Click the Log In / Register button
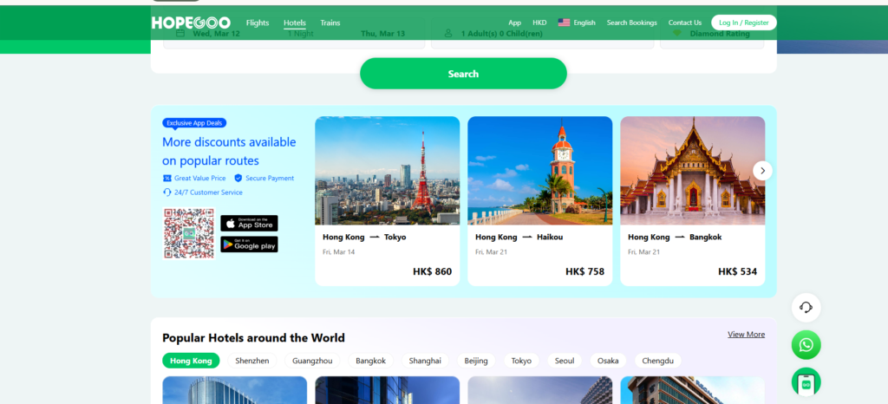 pos(743,23)
